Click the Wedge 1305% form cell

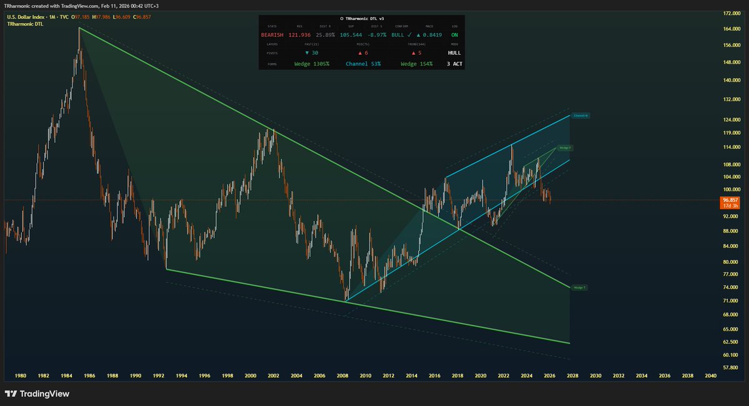(311, 64)
